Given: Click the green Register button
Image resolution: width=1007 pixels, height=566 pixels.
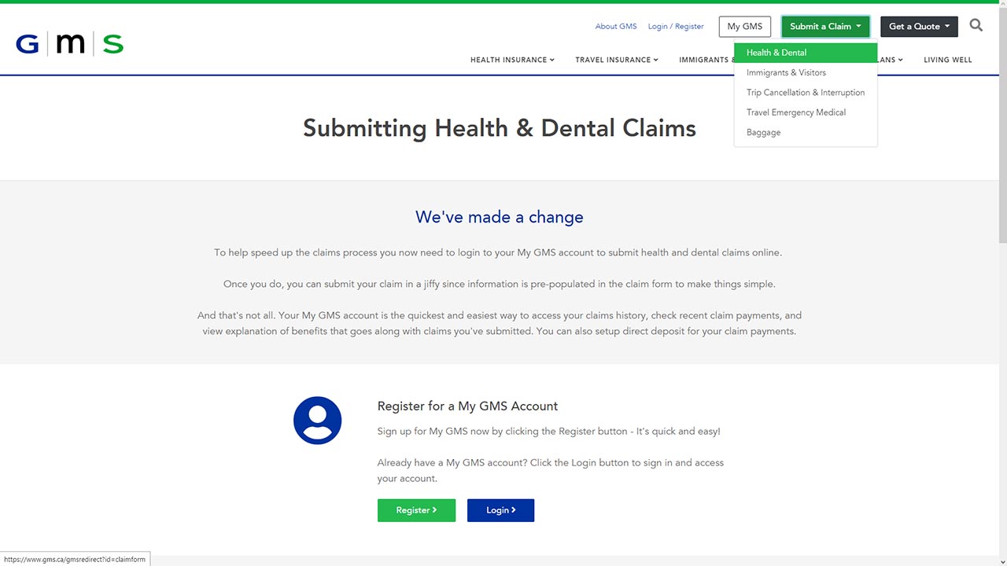Looking at the screenshot, I should tap(416, 510).
